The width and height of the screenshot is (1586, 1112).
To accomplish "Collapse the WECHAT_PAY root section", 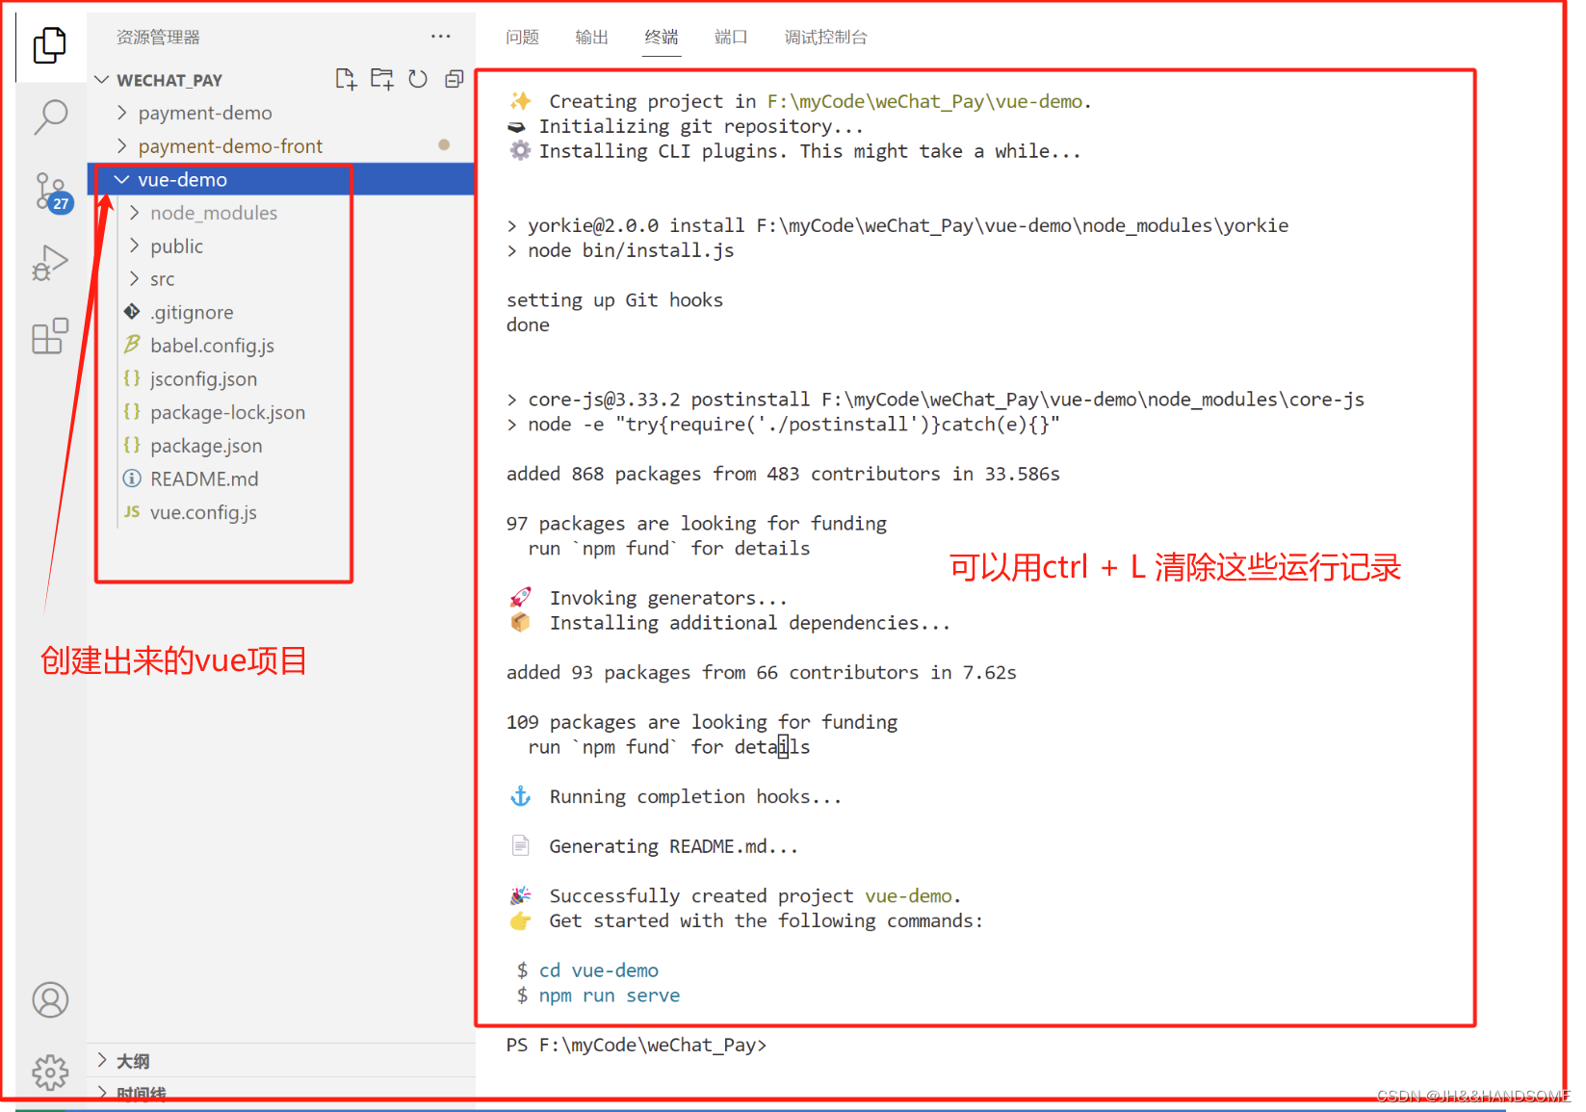I will [x=102, y=79].
